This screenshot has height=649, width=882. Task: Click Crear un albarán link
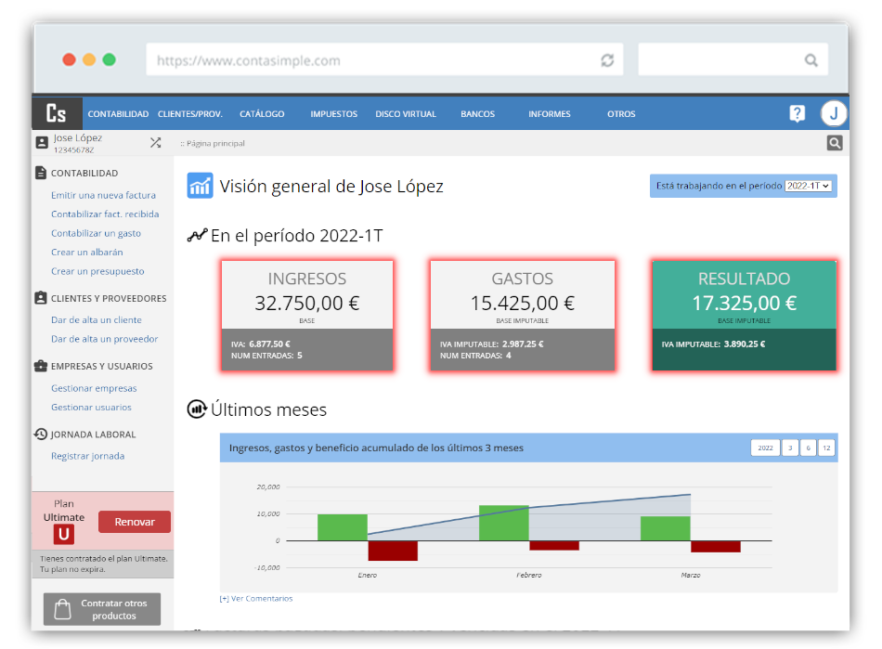pos(87,253)
